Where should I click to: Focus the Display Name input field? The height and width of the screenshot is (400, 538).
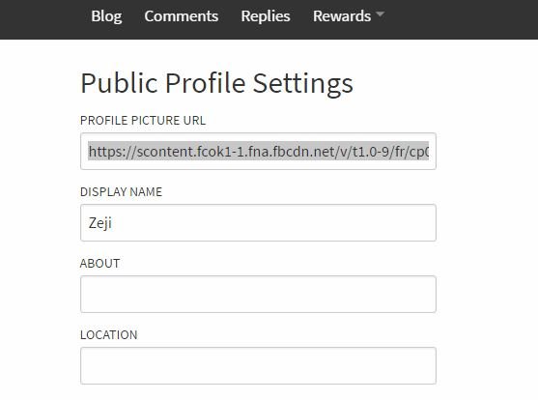tap(258, 222)
